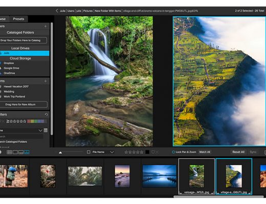Click the left panel vertical scrollbar
Image resolution: width=266 pixels, height=204 pixels.
52,79
